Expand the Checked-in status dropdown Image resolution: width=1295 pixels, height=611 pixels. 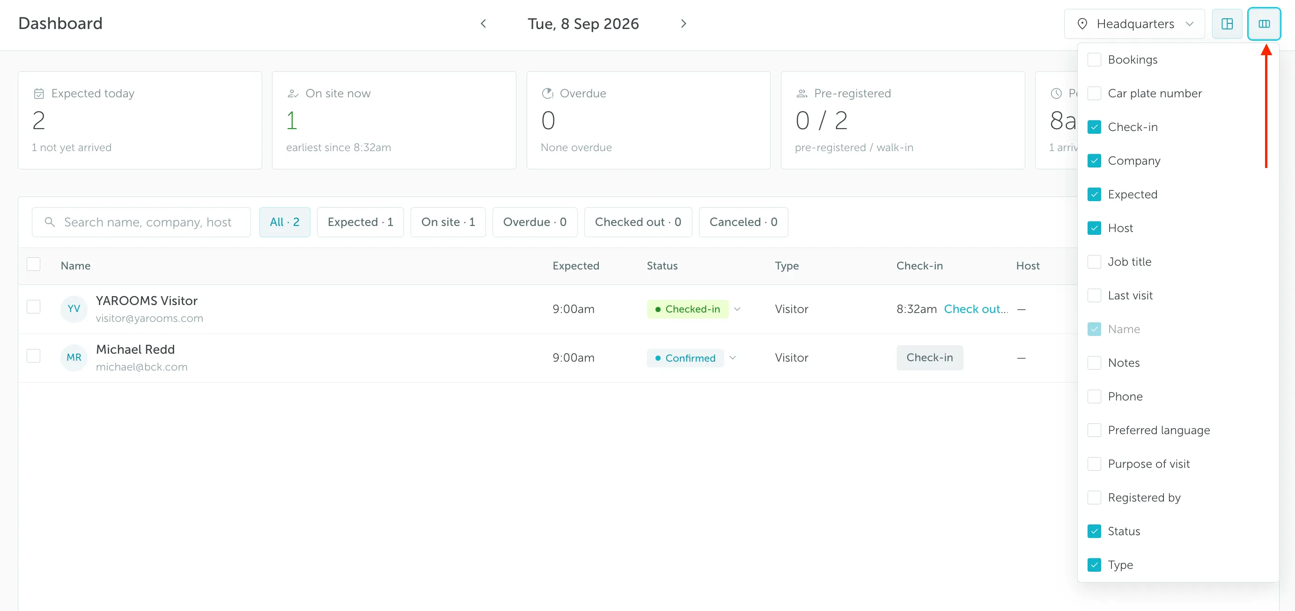737,309
